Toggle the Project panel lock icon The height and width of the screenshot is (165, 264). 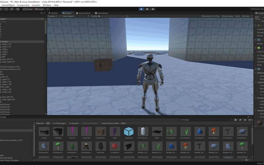(x=248, y=117)
